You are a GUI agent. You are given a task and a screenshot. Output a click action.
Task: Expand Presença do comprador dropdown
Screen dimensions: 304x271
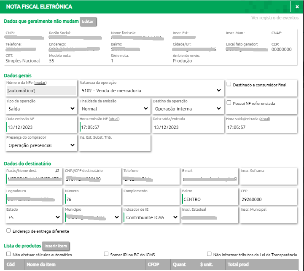(41, 145)
